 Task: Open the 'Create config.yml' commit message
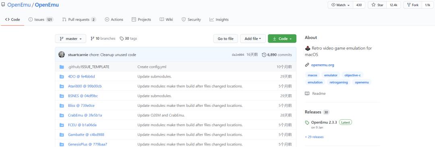click(152, 67)
